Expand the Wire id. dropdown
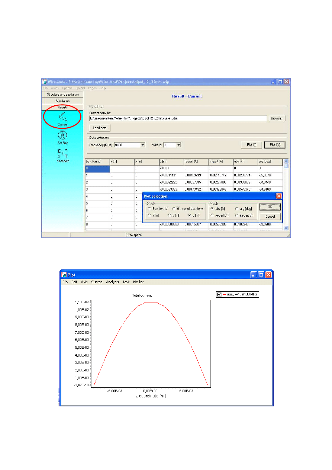The height and width of the screenshot is (470, 332). [x=178, y=145]
